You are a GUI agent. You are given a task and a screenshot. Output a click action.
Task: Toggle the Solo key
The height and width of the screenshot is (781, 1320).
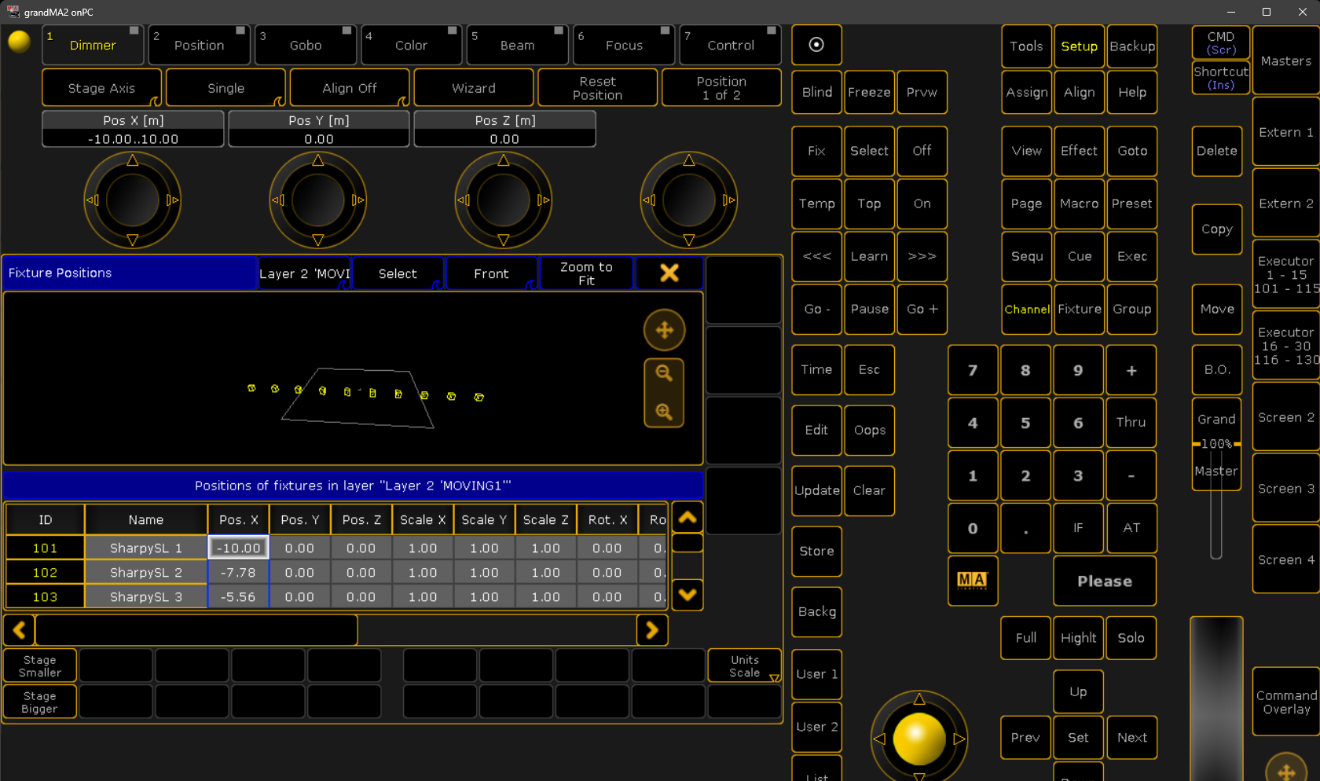1131,638
